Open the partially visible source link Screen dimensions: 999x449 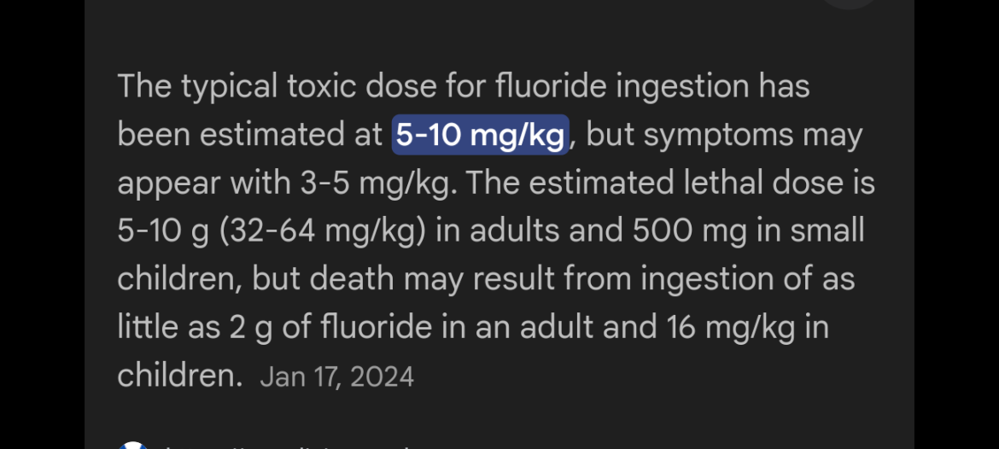point(285,446)
